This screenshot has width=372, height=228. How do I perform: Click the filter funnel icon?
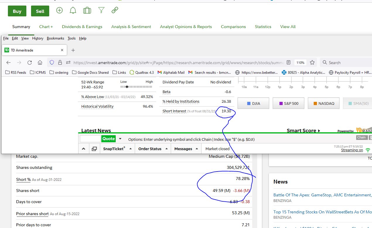click(x=101, y=11)
